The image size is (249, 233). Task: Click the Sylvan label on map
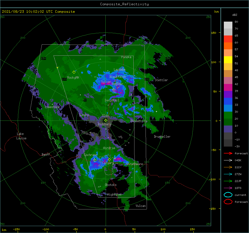(106, 82)
